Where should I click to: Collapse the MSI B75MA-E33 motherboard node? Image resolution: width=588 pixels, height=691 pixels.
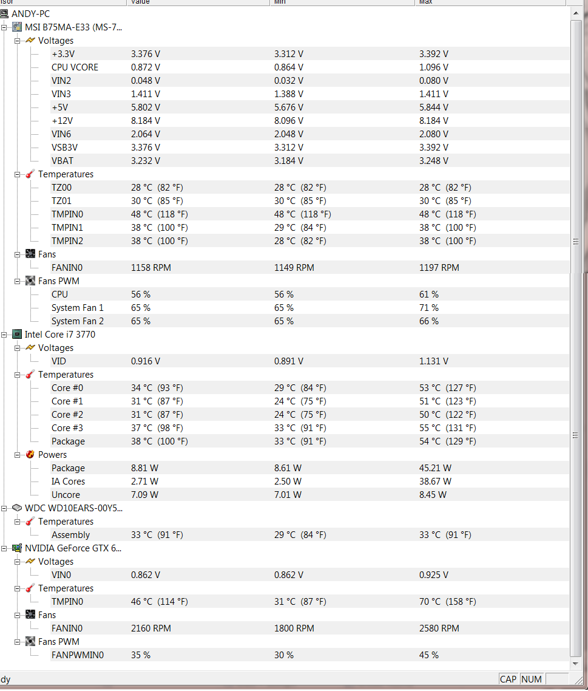pos(4,27)
